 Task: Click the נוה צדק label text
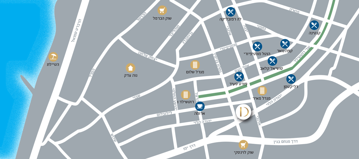[x=130, y=76]
